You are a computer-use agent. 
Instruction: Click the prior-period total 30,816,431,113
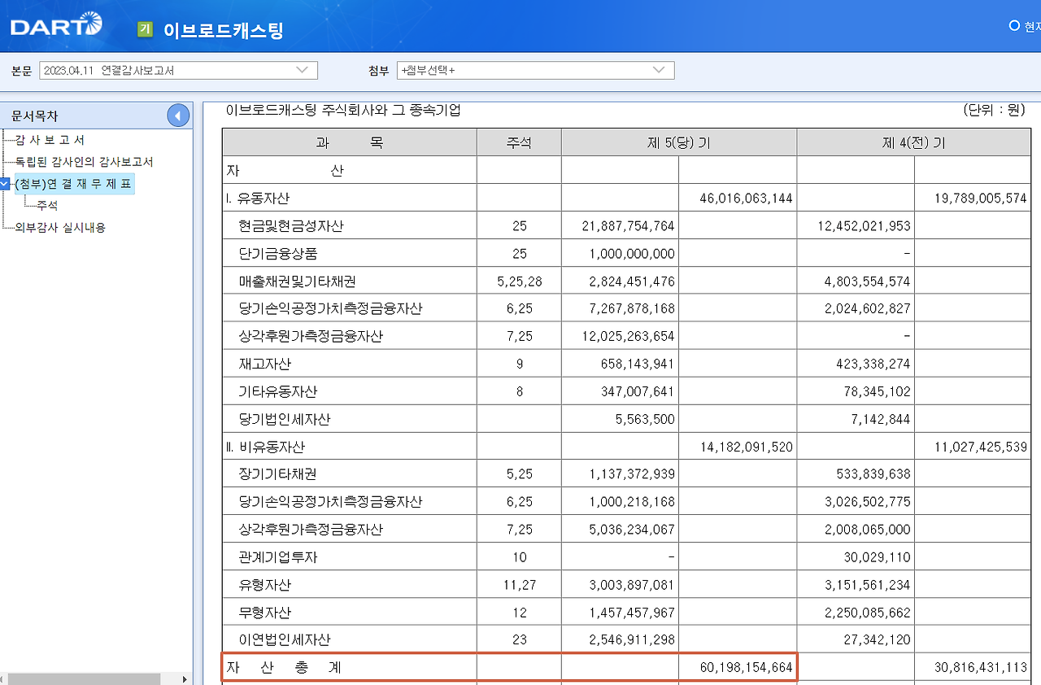[982, 668]
